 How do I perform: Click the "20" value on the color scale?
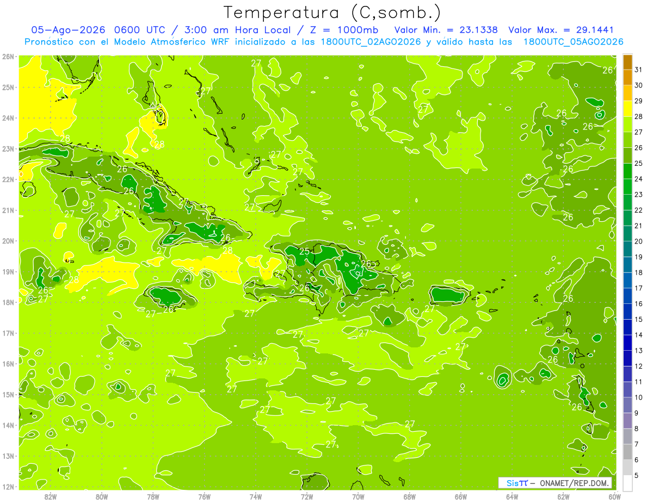639,241
